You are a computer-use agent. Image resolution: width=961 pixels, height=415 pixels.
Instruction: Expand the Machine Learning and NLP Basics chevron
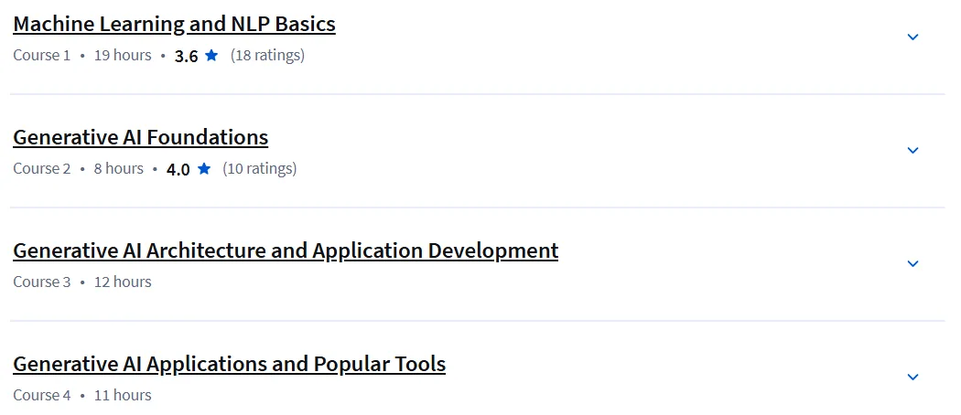point(912,37)
